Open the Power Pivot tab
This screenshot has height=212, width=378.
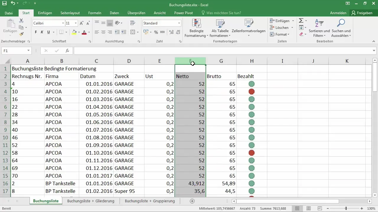183,13
